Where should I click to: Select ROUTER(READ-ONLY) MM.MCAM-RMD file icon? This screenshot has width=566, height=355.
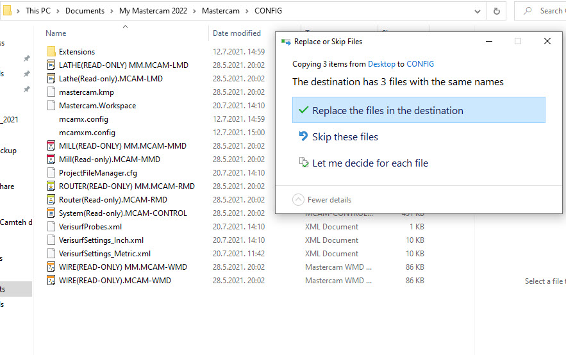[51, 186]
